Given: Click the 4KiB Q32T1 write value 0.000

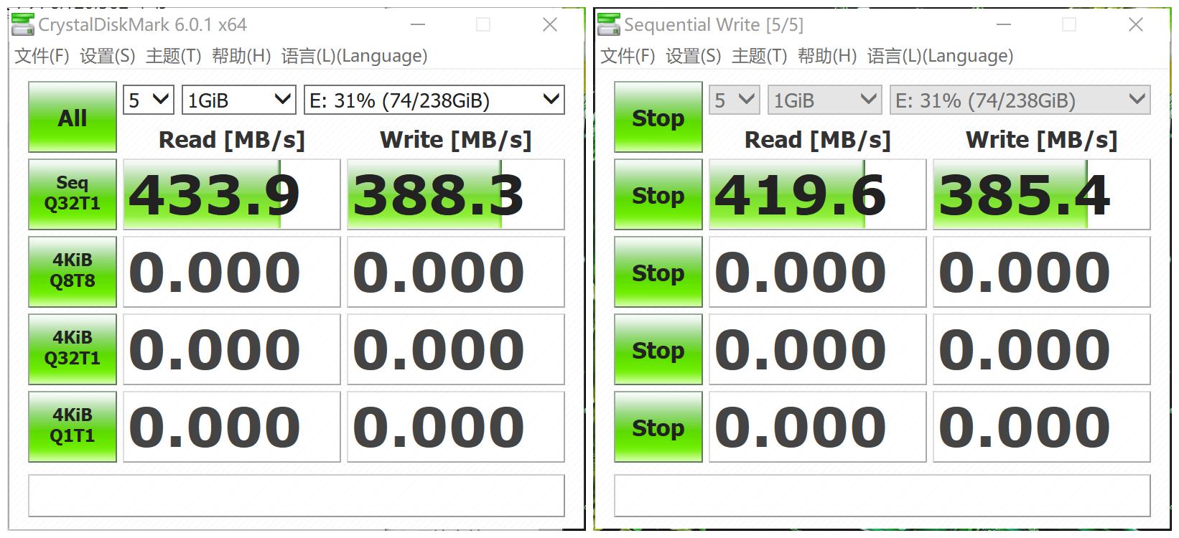Looking at the screenshot, I should tap(456, 349).
